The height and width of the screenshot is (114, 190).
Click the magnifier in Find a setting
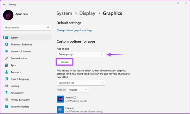(x=48, y=27)
